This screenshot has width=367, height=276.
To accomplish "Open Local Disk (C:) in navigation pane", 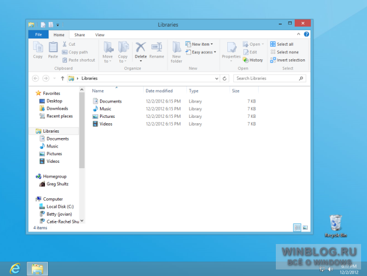I will [x=56, y=207].
